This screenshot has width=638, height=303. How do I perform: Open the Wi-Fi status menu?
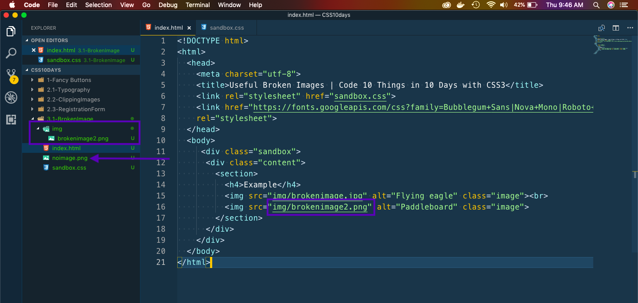(490, 5)
